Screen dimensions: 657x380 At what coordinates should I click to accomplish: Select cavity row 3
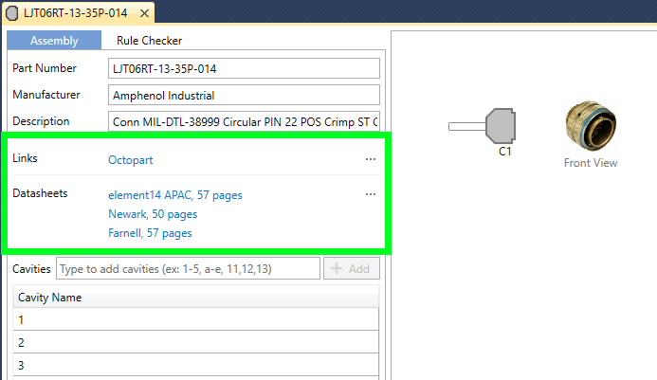click(196, 365)
